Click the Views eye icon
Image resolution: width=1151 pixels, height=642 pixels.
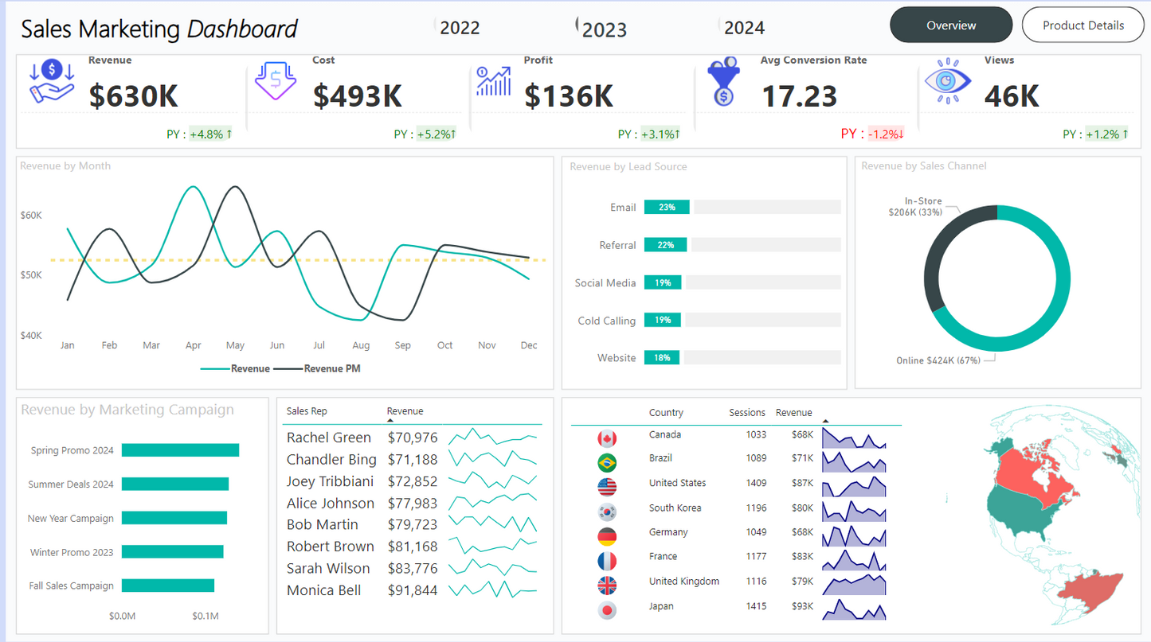[x=947, y=81]
